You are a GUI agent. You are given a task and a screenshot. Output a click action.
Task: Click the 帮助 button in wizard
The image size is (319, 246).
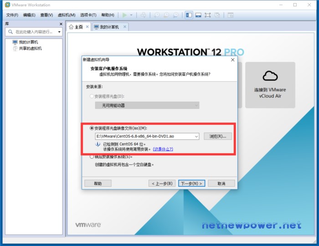click(98, 184)
